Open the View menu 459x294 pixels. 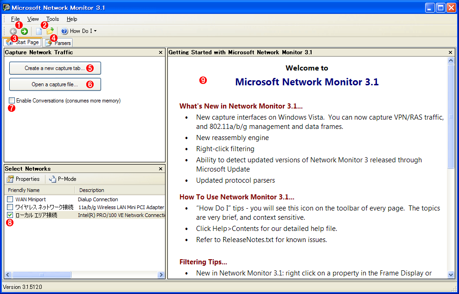33,19
